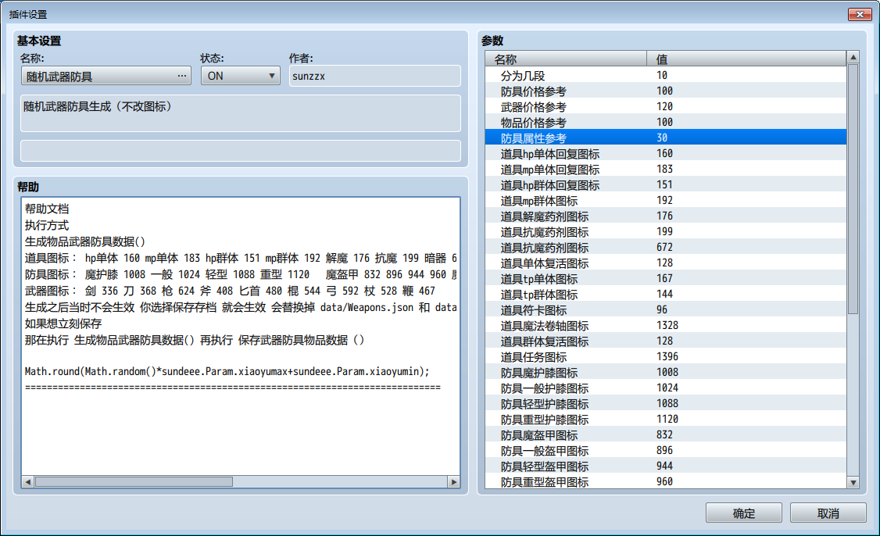The height and width of the screenshot is (536, 880).
Task: Select the 分为几段 parameter row
Action: [666, 75]
